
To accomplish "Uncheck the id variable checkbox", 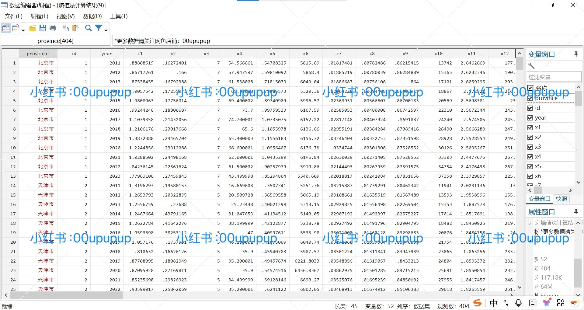I will (x=530, y=108).
